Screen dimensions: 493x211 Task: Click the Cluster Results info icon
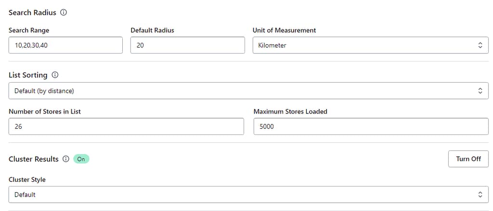pyautogui.click(x=66, y=159)
